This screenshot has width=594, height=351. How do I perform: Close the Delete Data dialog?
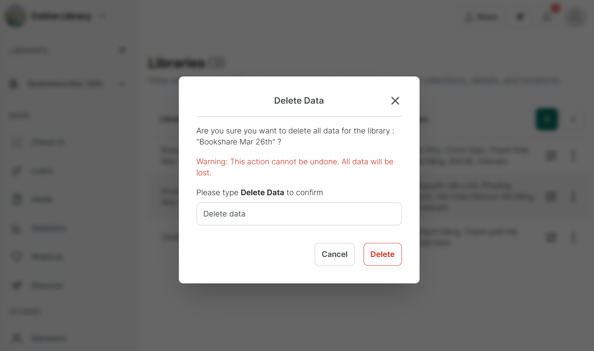(395, 101)
